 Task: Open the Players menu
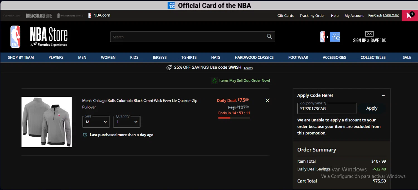pyautogui.click(x=56, y=57)
